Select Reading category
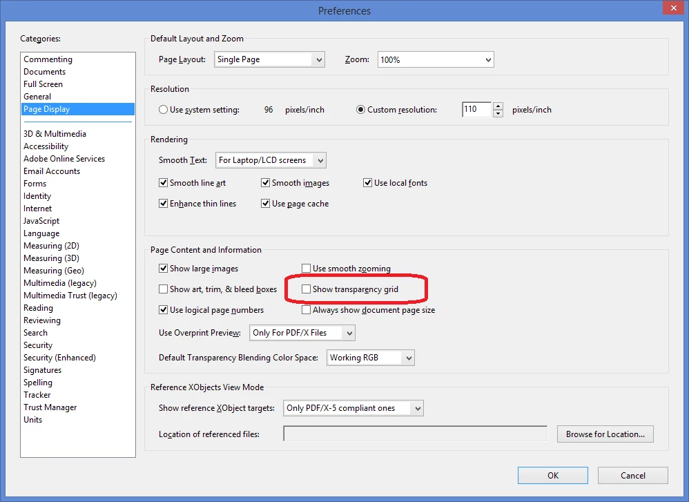 pos(38,308)
